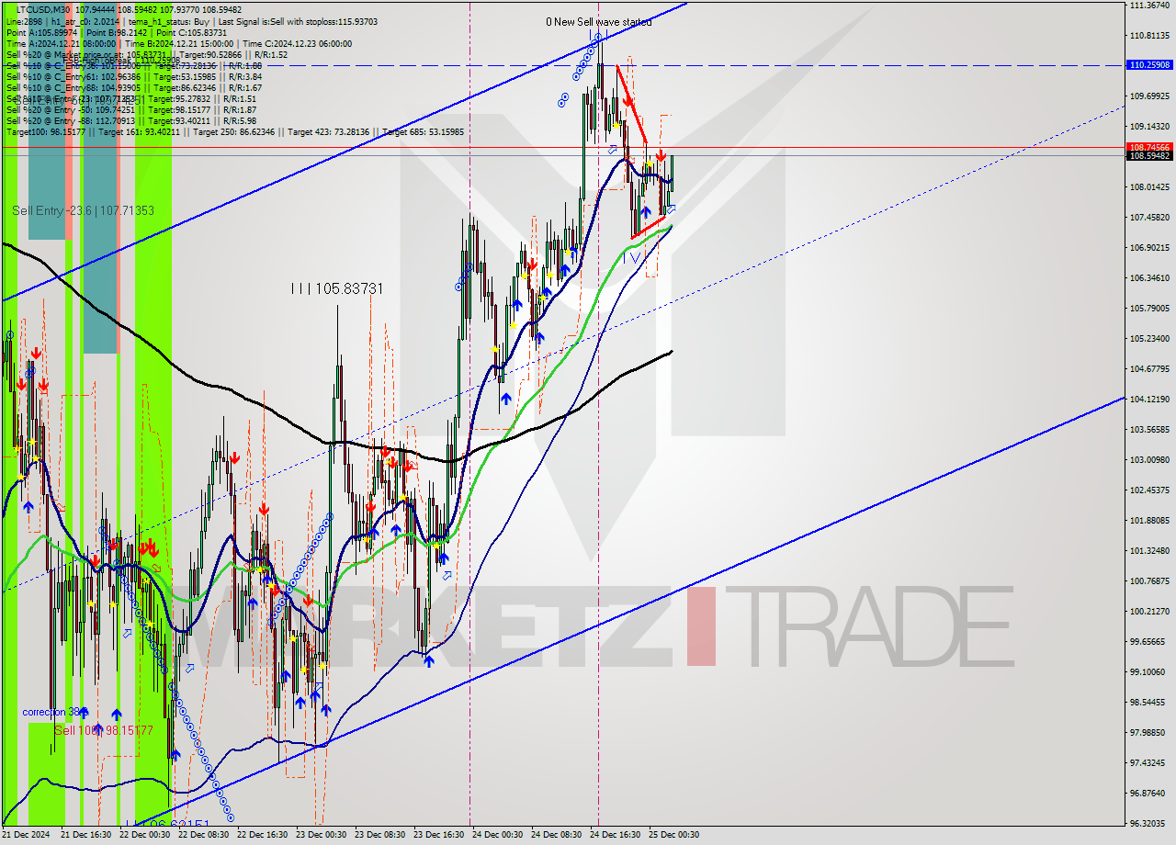Screen dimensions: 1176x845
Task: Click the 103.00980 price axis value
Action: [1148, 460]
